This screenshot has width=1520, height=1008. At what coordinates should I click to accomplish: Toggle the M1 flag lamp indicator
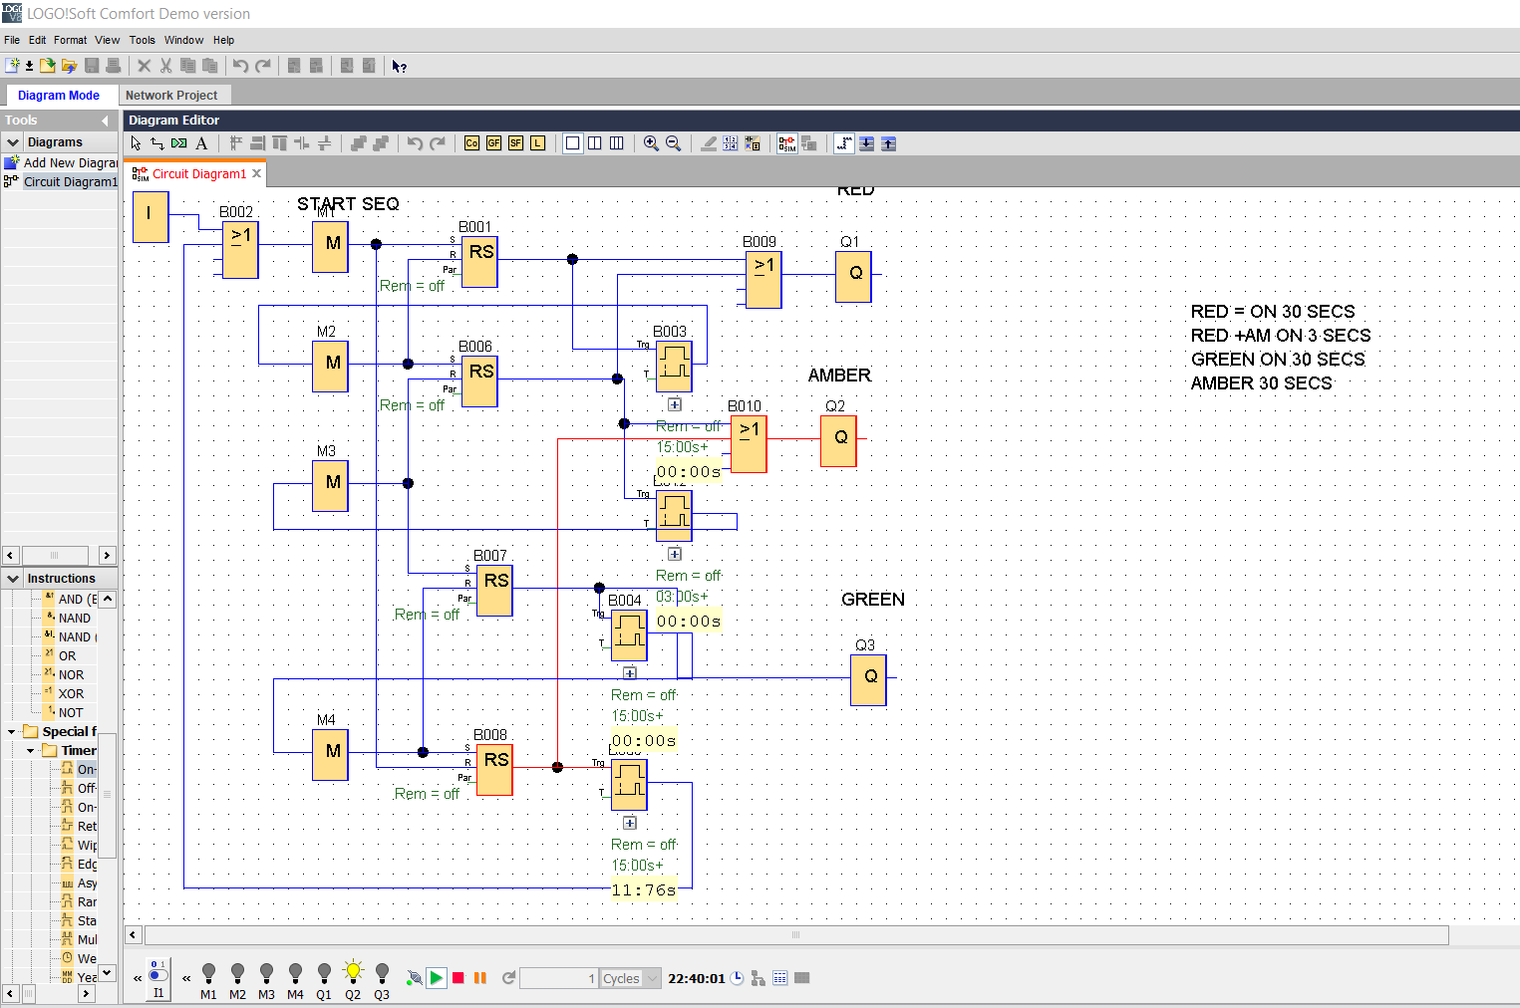point(208,972)
